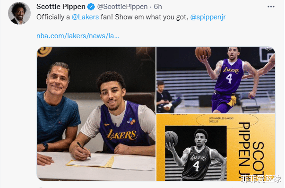Open the three-dot more options menu
This screenshot has width=285, height=188.
271,7
